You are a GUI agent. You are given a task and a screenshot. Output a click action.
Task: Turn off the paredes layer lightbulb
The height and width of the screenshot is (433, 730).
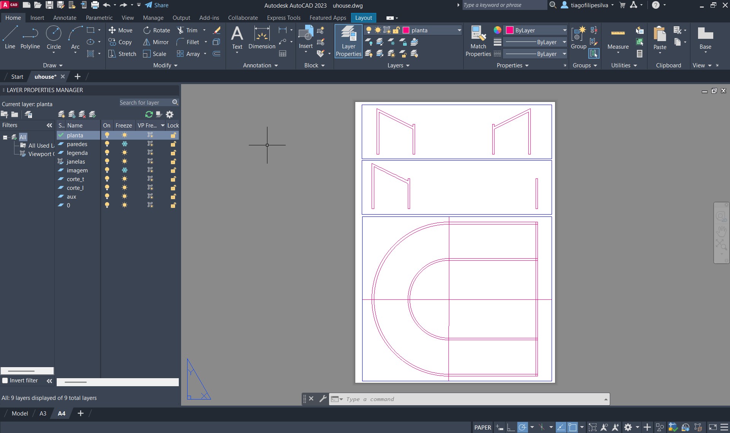(107, 144)
